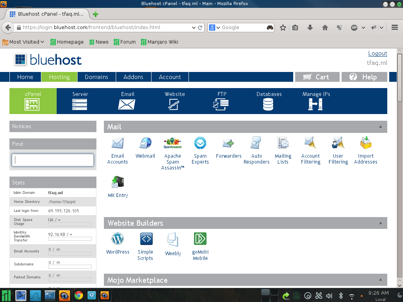This screenshot has height=302, width=403.
Task: Click the Find search input field
Action: (x=53, y=160)
